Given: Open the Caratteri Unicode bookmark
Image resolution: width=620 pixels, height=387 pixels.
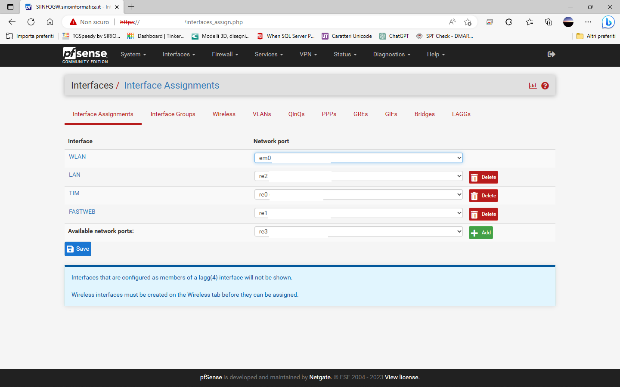Looking at the screenshot, I should coord(347,36).
